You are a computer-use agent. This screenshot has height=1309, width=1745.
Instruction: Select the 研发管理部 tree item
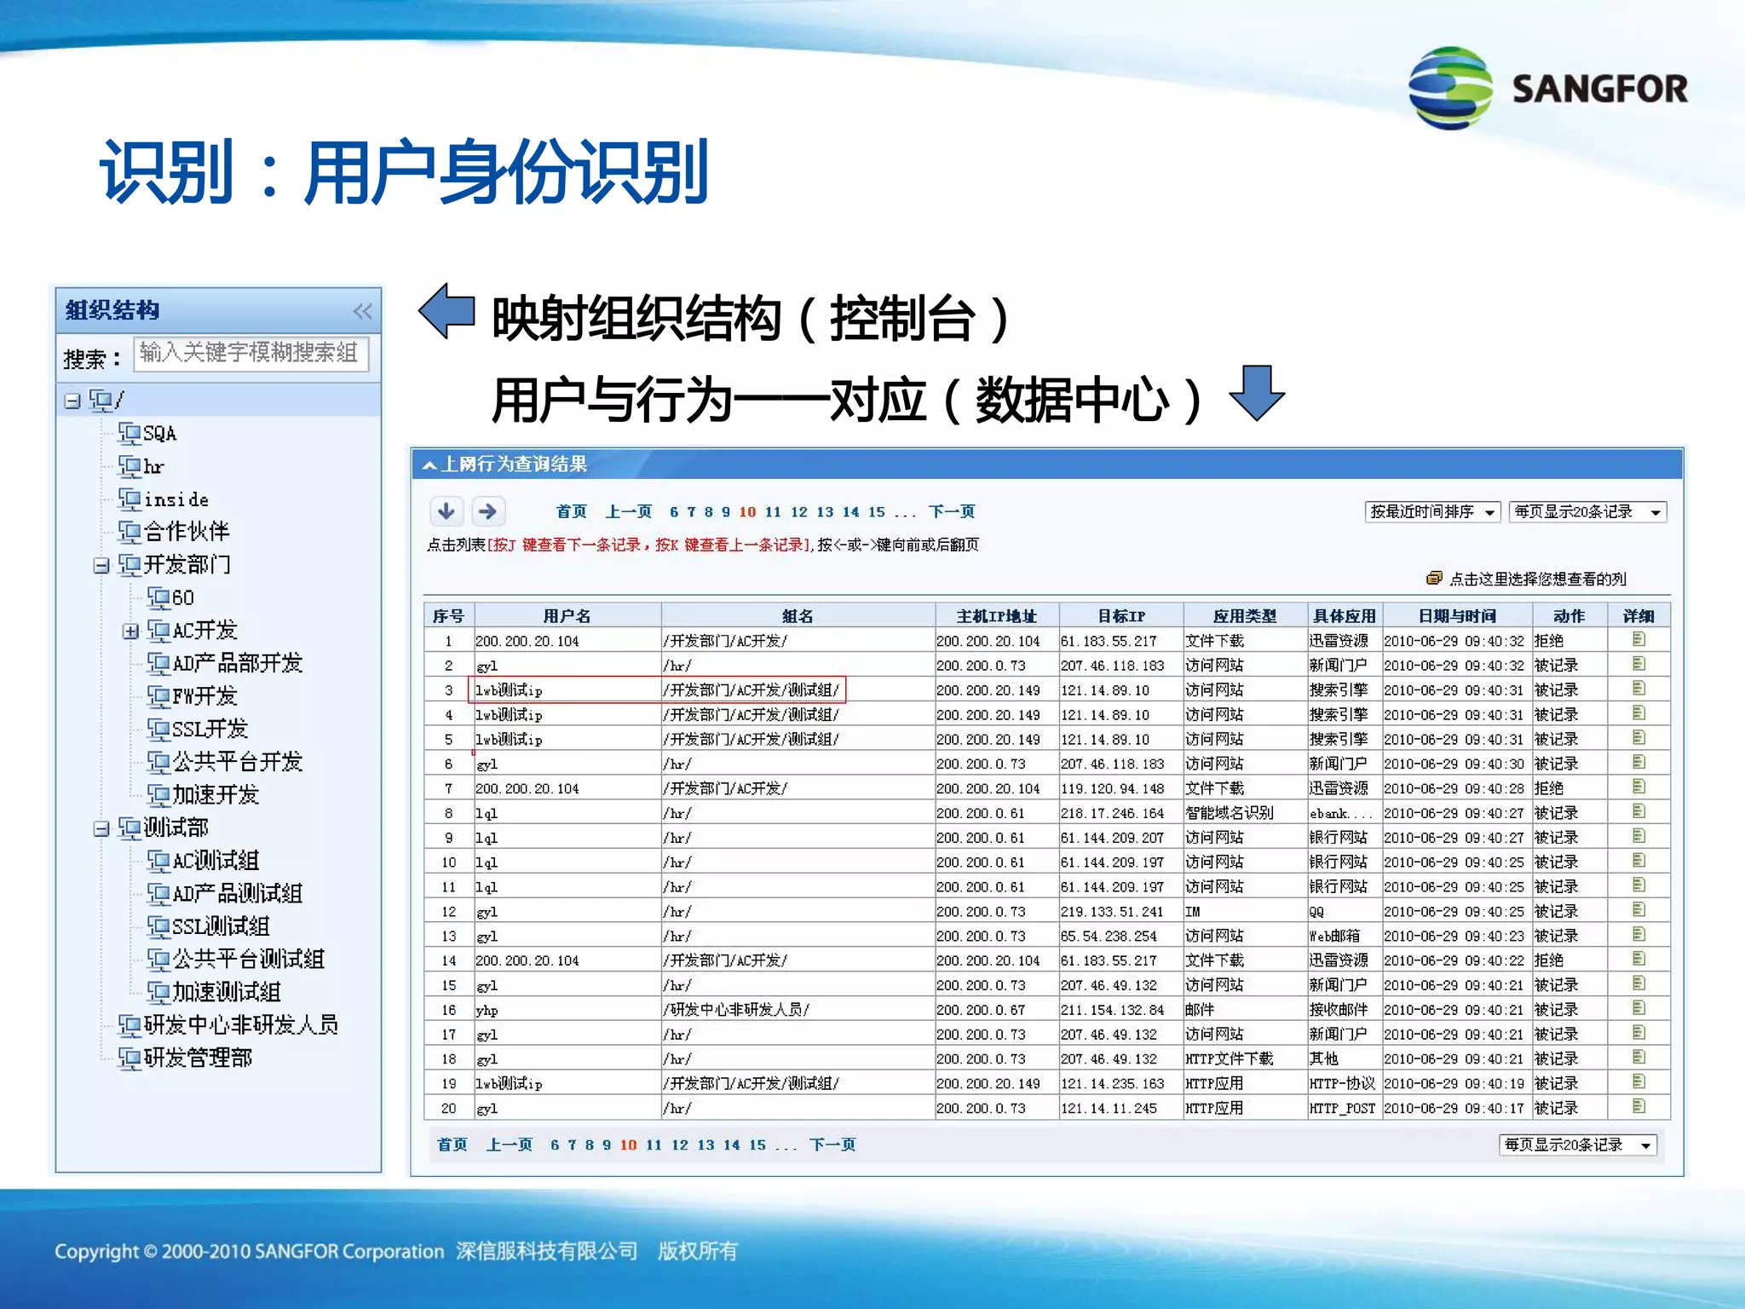point(198,1058)
